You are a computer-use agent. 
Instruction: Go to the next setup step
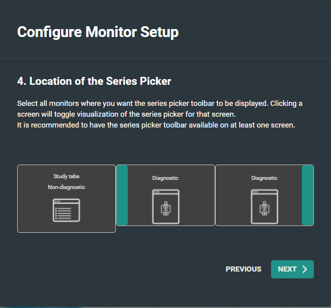point(292,269)
